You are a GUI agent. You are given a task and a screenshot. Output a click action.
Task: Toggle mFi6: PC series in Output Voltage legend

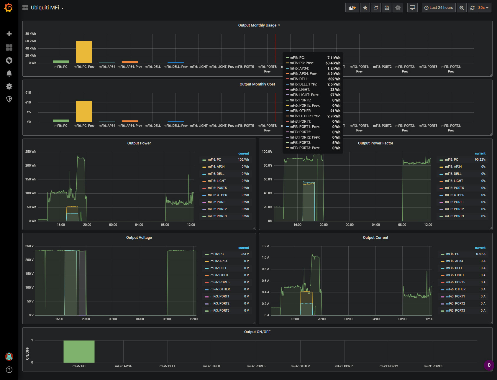tap(217, 254)
